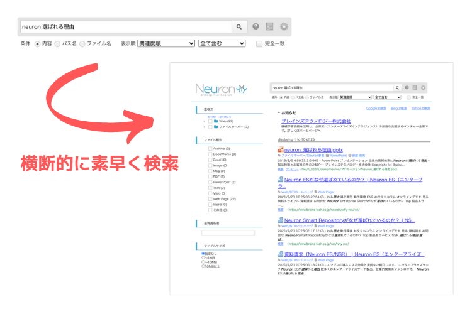
Task: Open 関連度順 sort dropdown in the enlarged bar
Action: 166,43
